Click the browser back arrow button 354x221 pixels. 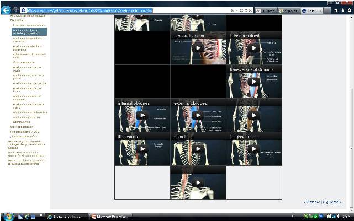[x=6, y=10]
